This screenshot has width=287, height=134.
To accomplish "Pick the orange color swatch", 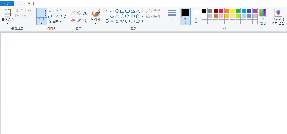I will point(227,11).
